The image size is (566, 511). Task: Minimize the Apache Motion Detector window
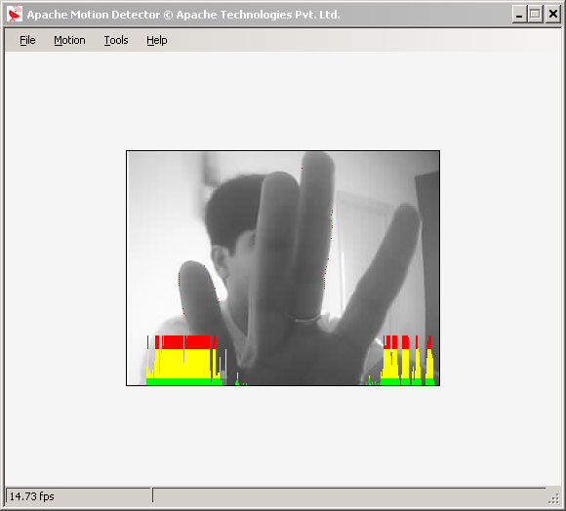(519, 15)
